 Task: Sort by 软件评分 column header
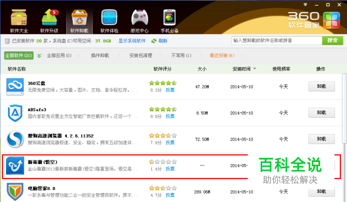coord(162,69)
